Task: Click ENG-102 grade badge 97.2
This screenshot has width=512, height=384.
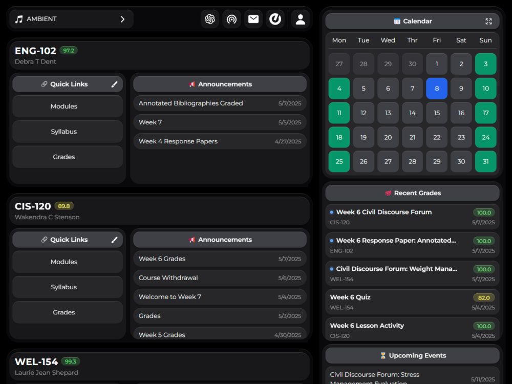Action: [69, 51]
